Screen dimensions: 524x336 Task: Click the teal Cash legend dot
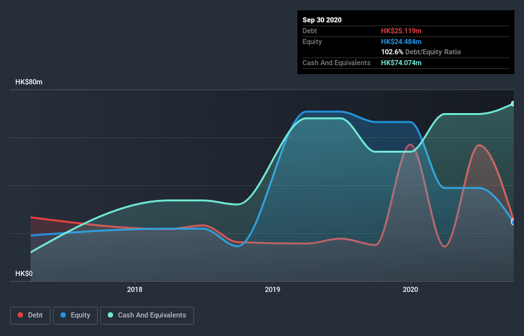[x=110, y=315]
